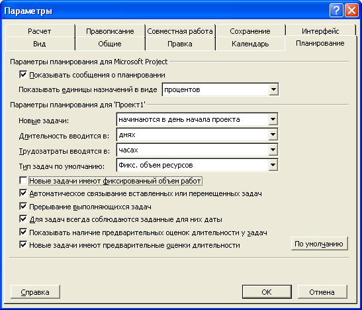Click the По умолчанию button

tap(319, 244)
